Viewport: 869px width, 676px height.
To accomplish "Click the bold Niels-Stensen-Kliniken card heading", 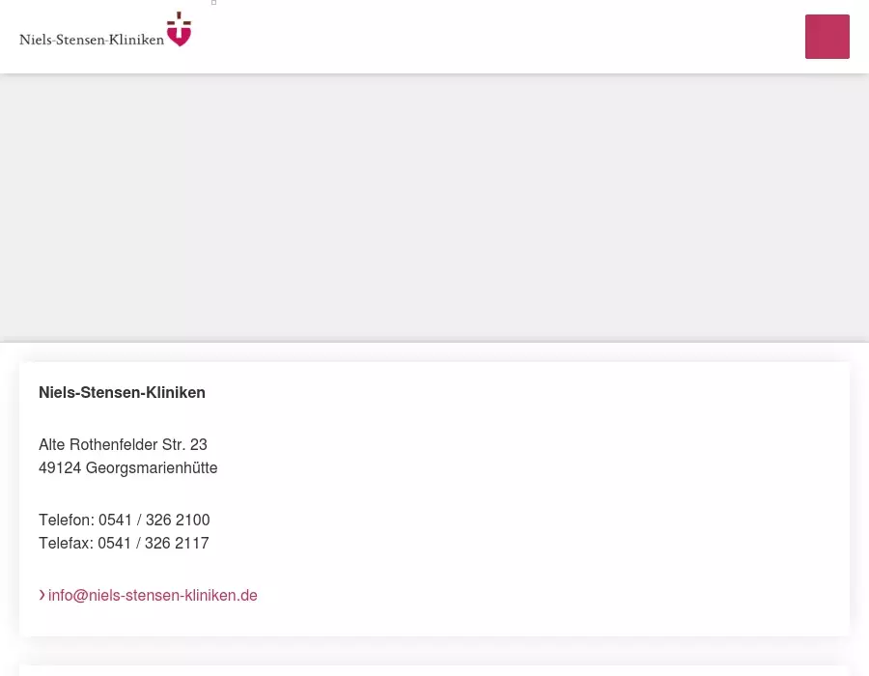I will [122, 392].
